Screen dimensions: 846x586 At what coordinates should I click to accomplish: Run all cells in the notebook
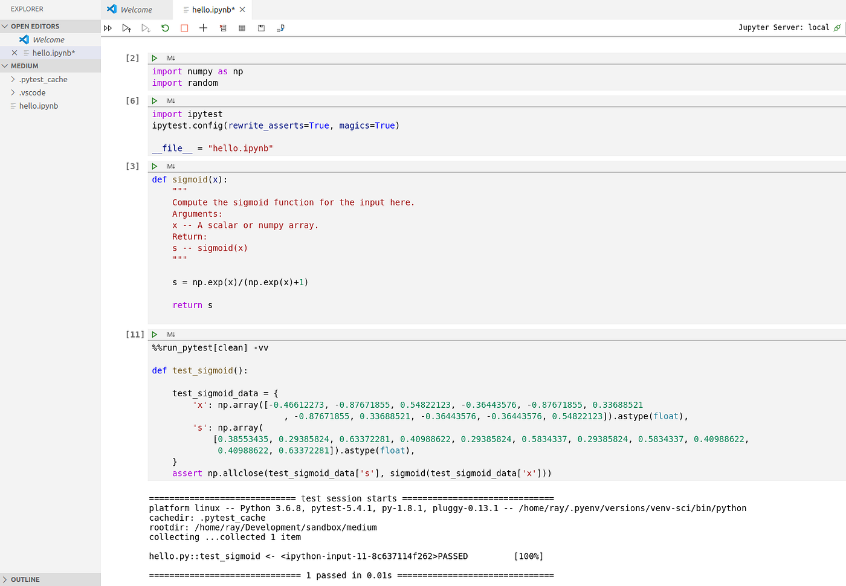tap(108, 28)
